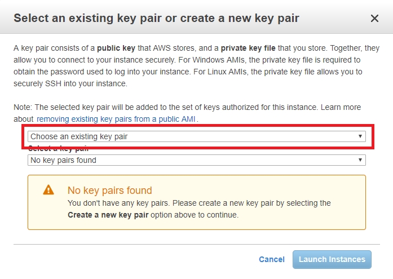Close the key pair dialog with X

pos(374,18)
